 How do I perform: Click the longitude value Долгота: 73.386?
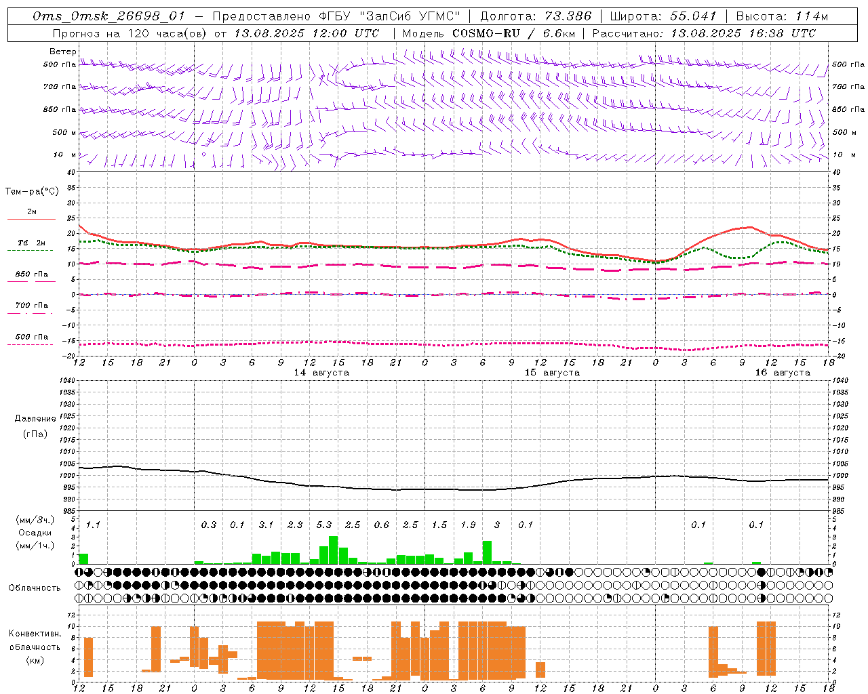click(x=536, y=16)
